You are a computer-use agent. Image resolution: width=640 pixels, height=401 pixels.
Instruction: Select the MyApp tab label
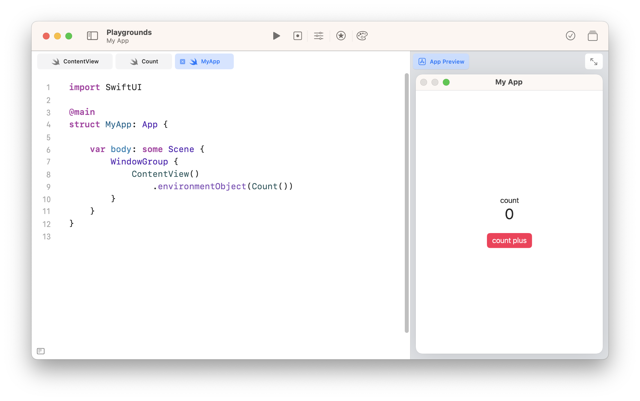pyautogui.click(x=210, y=61)
